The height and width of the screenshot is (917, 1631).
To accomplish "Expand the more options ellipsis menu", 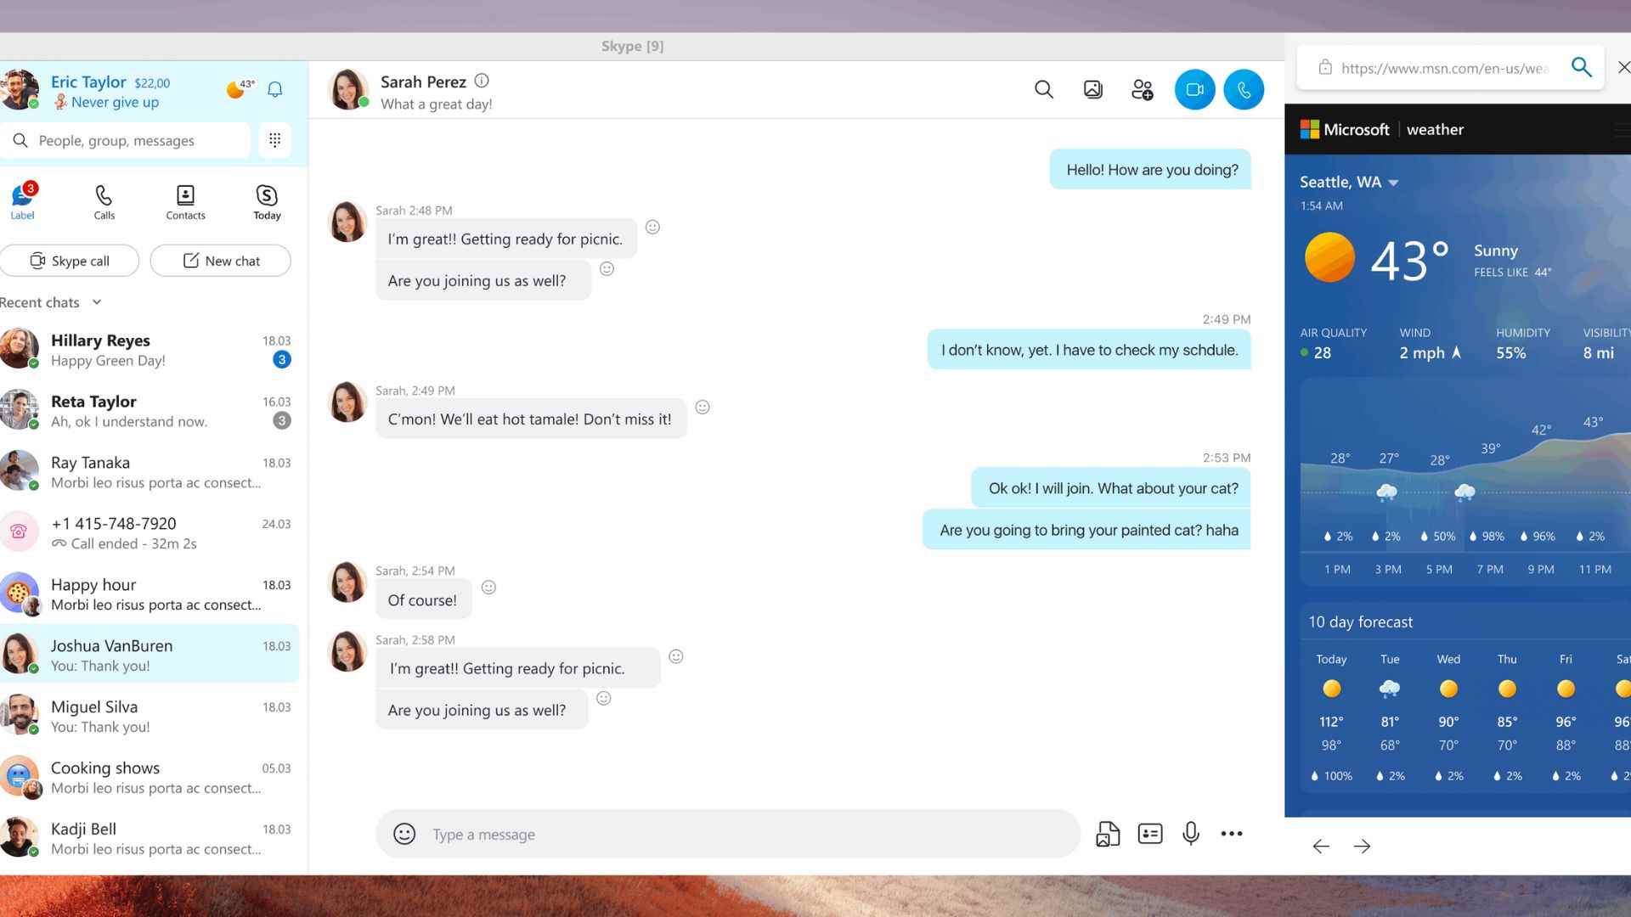I will [x=1230, y=833].
